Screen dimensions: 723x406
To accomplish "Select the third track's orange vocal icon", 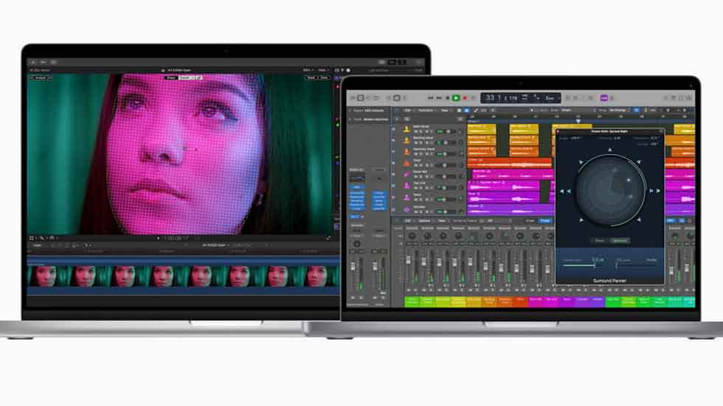I will pyautogui.click(x=407, y=152).
